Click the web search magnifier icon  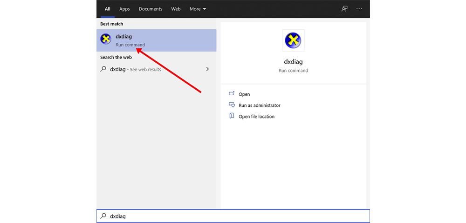coord(103,69)
